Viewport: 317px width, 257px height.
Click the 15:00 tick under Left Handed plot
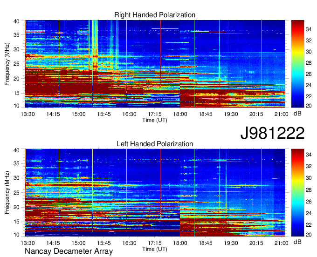coord(78,243)
